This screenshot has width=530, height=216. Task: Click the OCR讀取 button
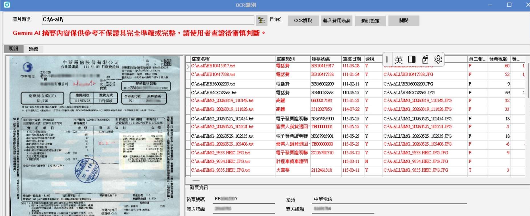(x=303, y=21)
